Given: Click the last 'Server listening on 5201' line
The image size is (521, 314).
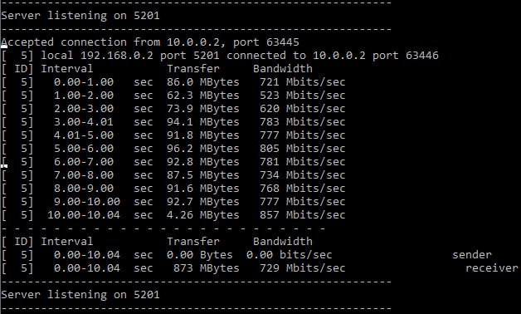Looking at the screenshot, I should pos(80,295).
